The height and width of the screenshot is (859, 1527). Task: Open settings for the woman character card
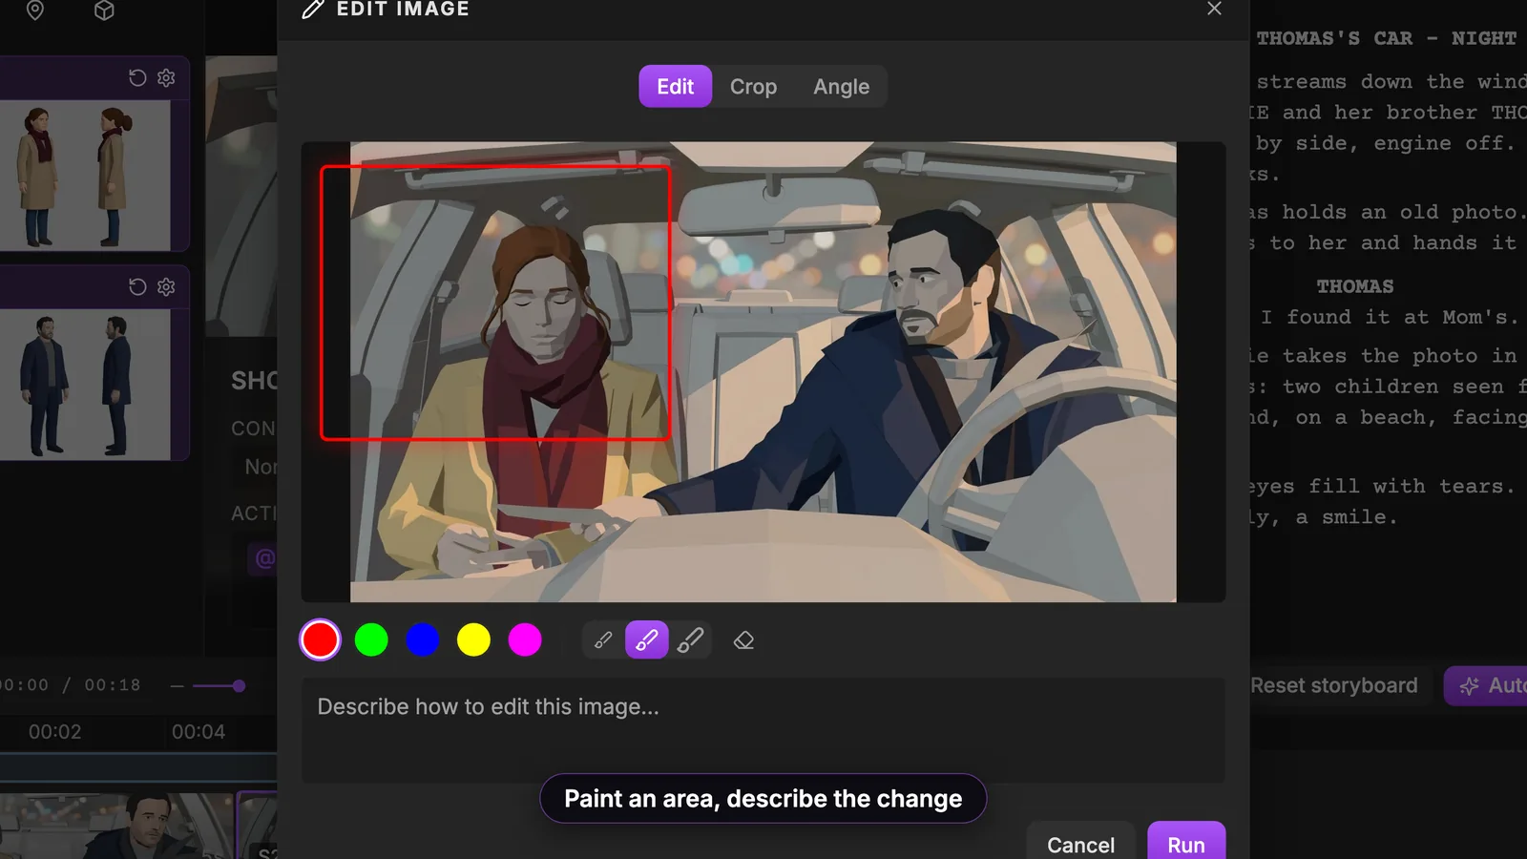click(x=166, y=77)
